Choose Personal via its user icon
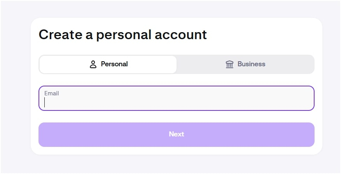 tap(93, 64)
